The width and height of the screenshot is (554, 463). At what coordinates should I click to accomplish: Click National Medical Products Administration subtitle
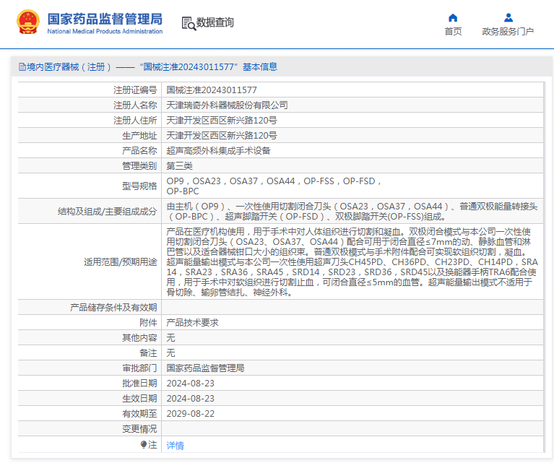(x=105, y=32)
